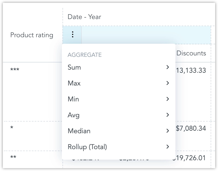The image size is (218, 171).
Task: Choose Median from the Aggregate menu
Action: tap(79, 131)
